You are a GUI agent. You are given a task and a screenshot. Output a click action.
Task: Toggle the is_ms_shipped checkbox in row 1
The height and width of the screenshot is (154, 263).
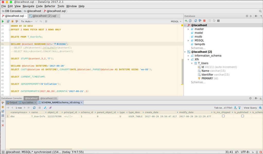point(223,116)
